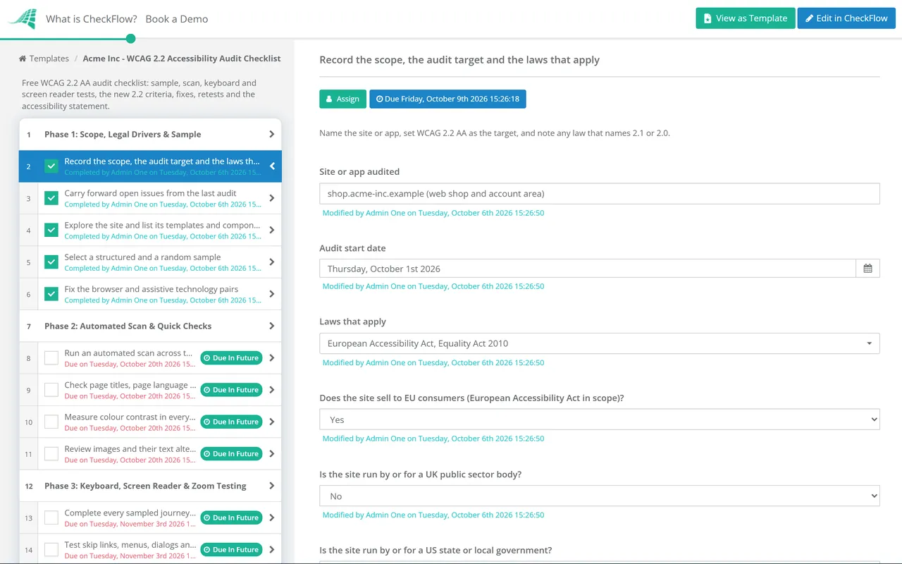This screenshot has height=564, width=902.
Task: Uncheck Fix the browser and assistive technology checkbox
Action: click(51, 294)
